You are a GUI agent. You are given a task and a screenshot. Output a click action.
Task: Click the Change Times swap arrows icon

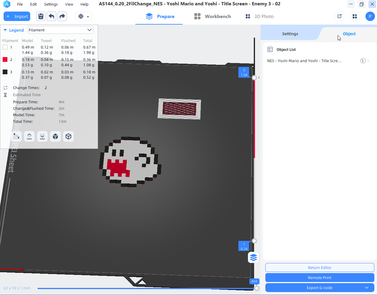click(x=5, y=88)
